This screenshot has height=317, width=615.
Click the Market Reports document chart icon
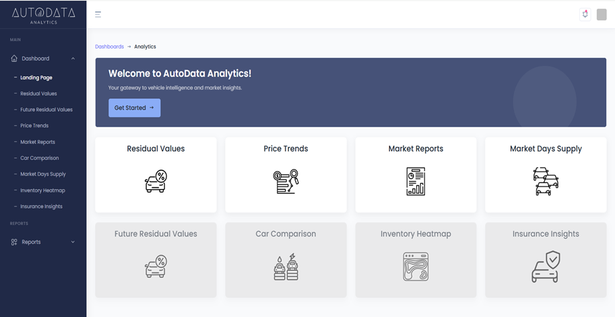pyautogui.click(x=416, y=182)
